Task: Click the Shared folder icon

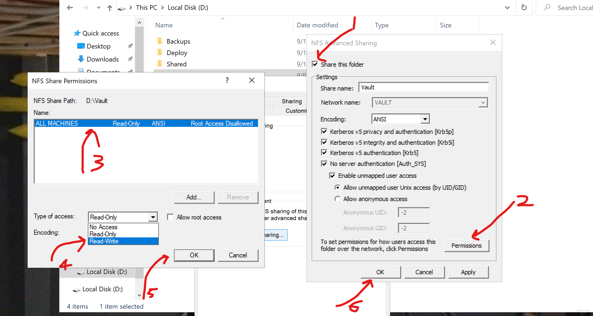Action: 160,64
